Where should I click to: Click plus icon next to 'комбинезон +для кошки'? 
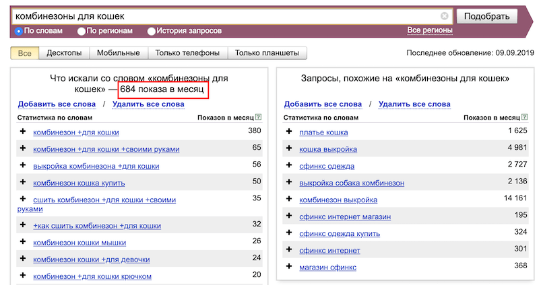click(23, 131)
